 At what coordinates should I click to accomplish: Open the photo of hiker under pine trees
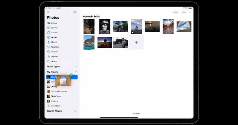[x=120, y=26]
